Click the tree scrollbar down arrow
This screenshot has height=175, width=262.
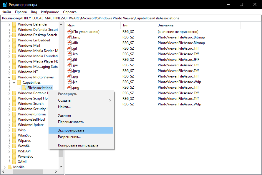[x=61, y=167]
